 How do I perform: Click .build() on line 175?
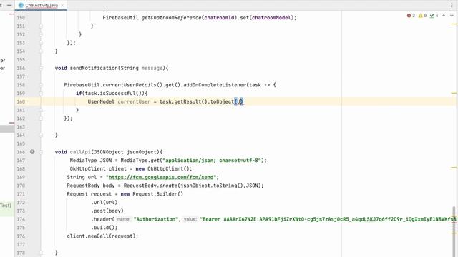pos(104,228)
